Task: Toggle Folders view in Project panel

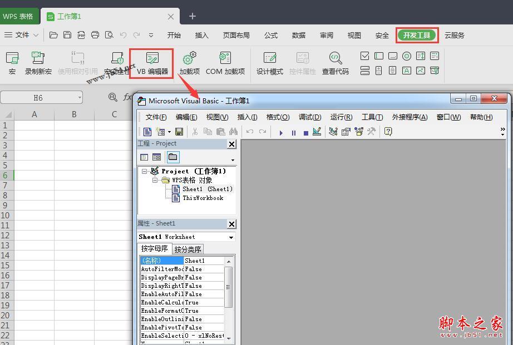Action: [172, 157]
